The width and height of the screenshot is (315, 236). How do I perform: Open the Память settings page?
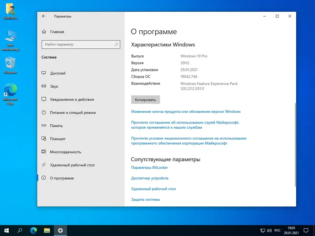pyautogui.click(x=64, y=125)
